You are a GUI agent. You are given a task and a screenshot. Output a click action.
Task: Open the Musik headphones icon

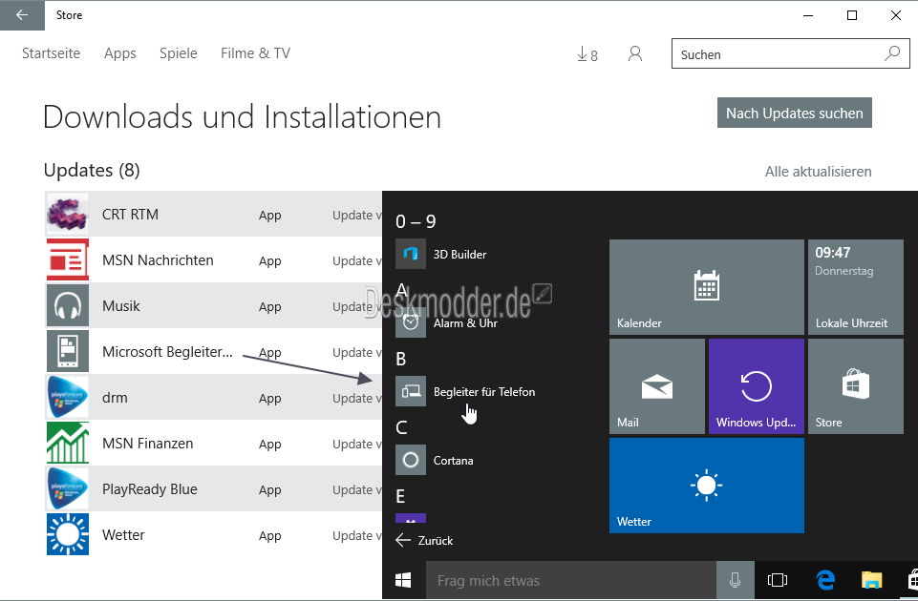click(x=67, y=305)
